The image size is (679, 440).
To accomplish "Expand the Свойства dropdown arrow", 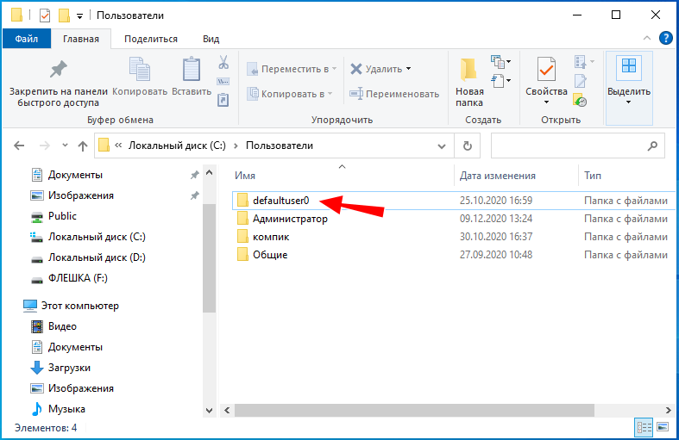I will tap(546, 102).
